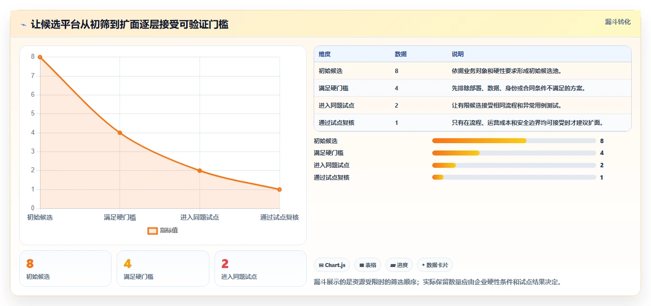
Task: Click x-axis label 通过试点复核 on chart
Action: click(x=280, y=218)
